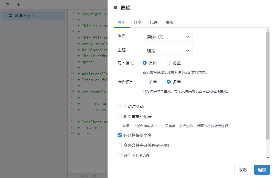
Task: Click the 写入模式 label
Action: coord(126,63)
